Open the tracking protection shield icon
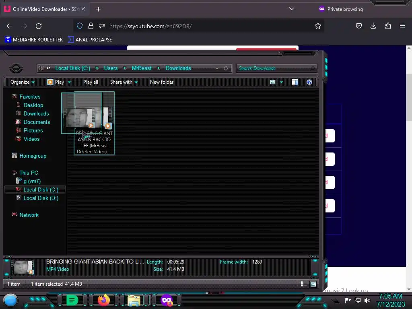The width and height of the screenshot is (412, 309). [x=80, y=26]
